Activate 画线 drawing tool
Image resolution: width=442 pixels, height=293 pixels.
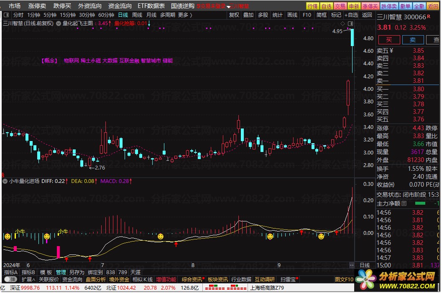point(292,15)
